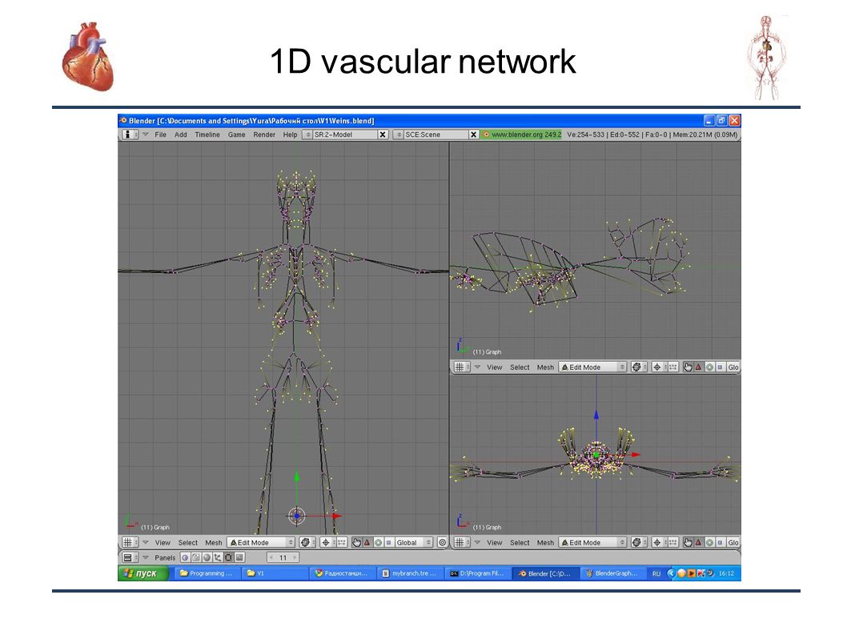Click the Windows Start button labeled пуск

[143, 573]
